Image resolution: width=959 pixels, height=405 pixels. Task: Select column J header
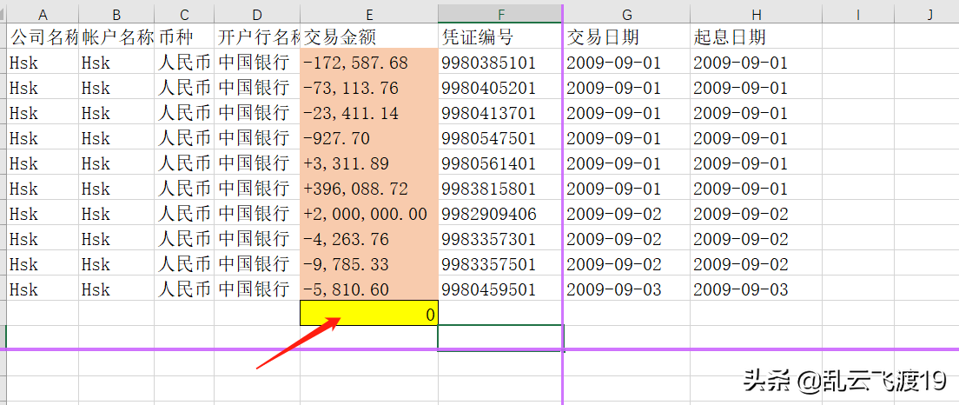point(927,15)
